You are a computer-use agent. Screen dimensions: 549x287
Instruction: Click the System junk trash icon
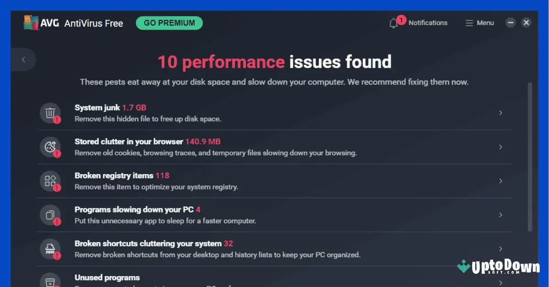tap(51, 113)
